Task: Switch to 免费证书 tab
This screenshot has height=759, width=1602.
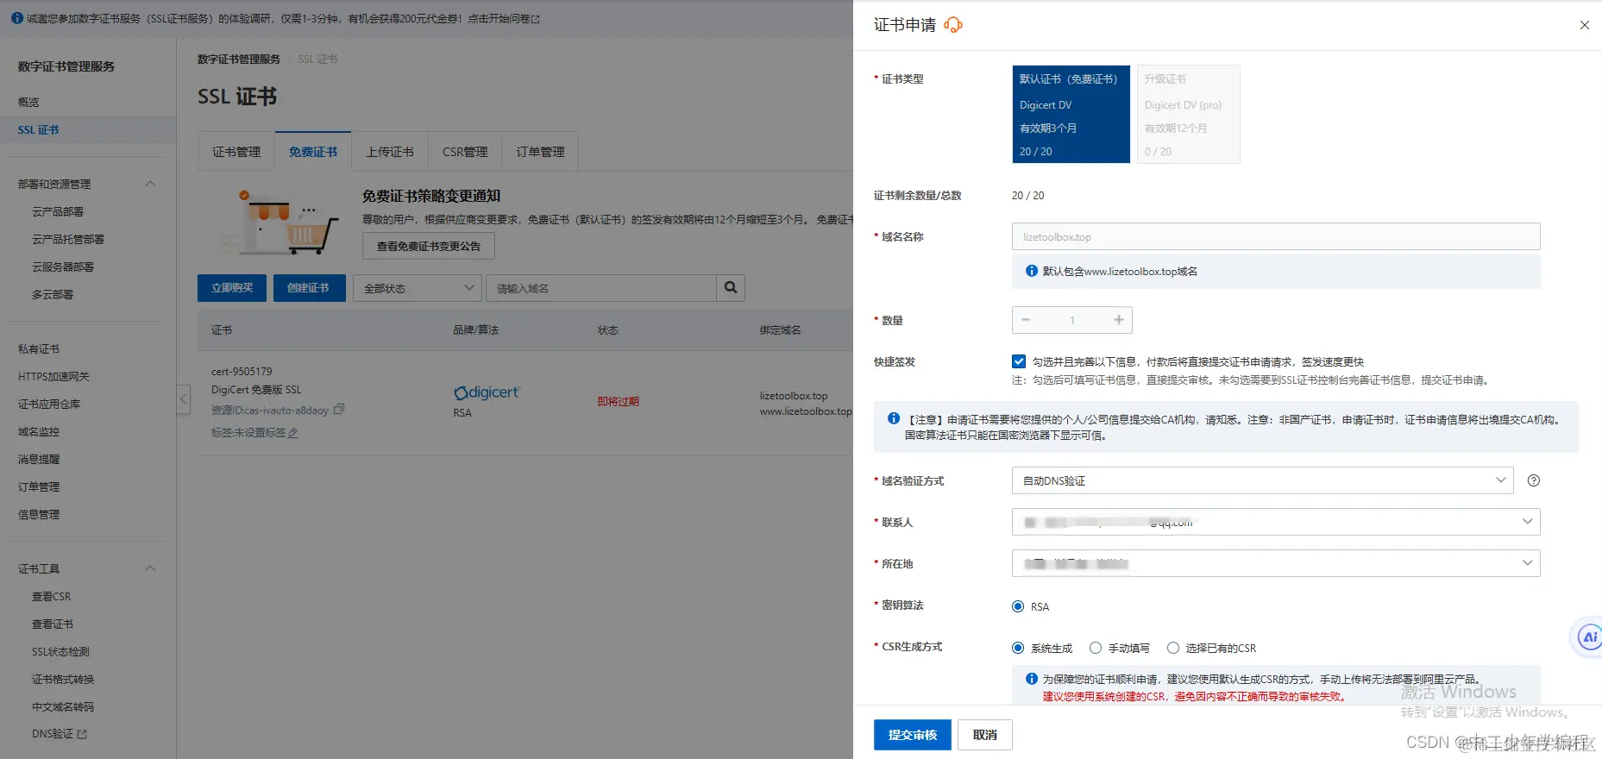Action: pos(313,152)
